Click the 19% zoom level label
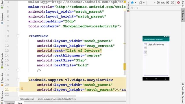 [163, 3]
